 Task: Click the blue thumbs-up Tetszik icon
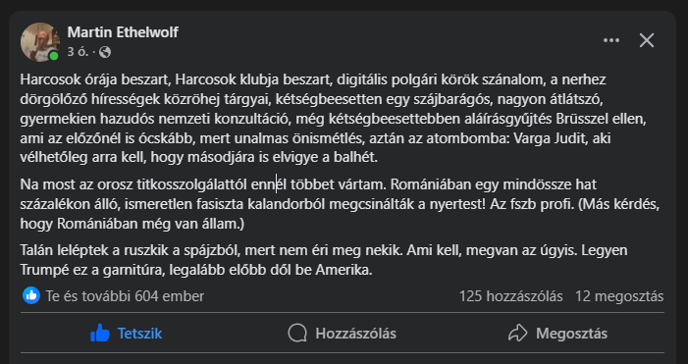click(100, 334)
